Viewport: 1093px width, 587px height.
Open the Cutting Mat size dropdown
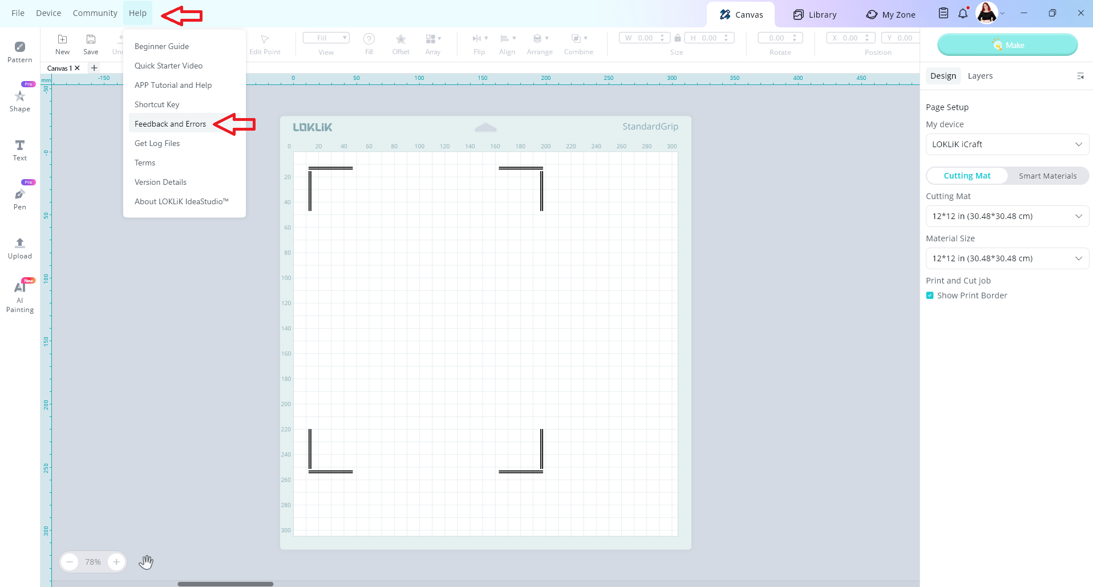pyautogui.click(x=1007, y=216)
